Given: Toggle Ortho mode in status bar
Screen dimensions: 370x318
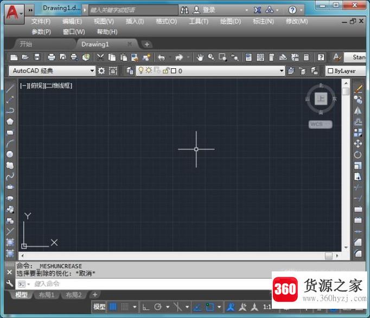Looking at the screenshot, I should [146, 307].
